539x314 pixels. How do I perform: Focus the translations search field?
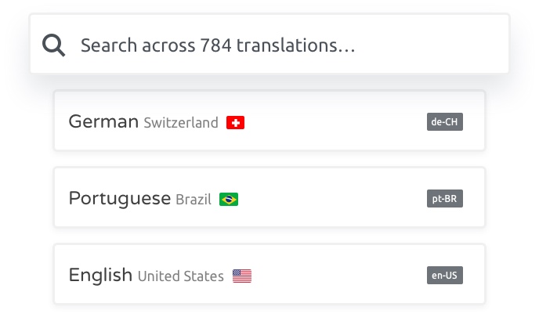pos(269,44)
